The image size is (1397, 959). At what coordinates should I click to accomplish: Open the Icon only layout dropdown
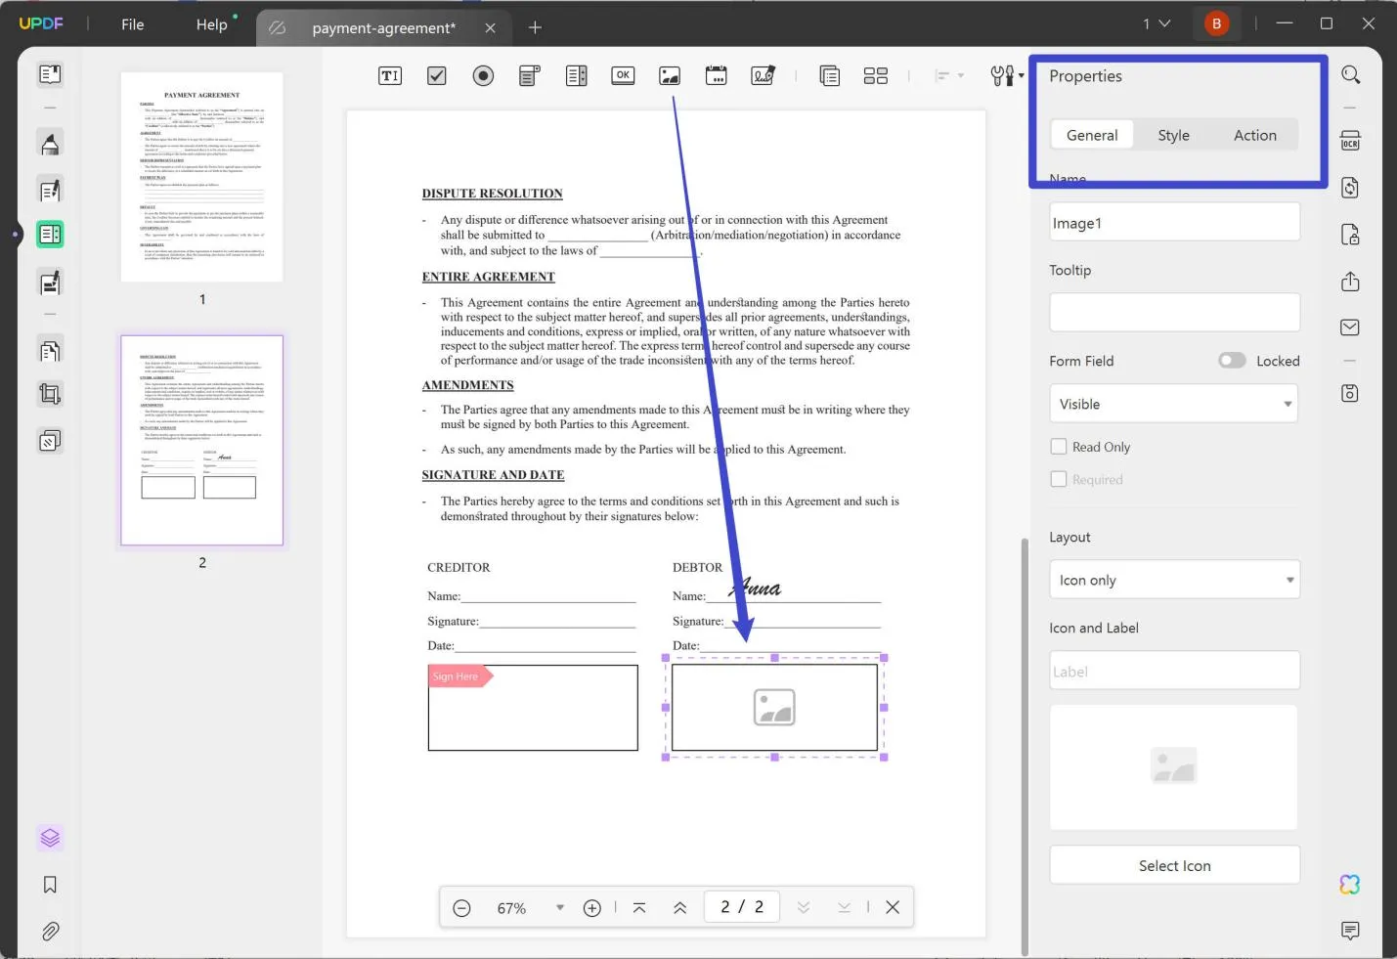[x=1172, y=579]
